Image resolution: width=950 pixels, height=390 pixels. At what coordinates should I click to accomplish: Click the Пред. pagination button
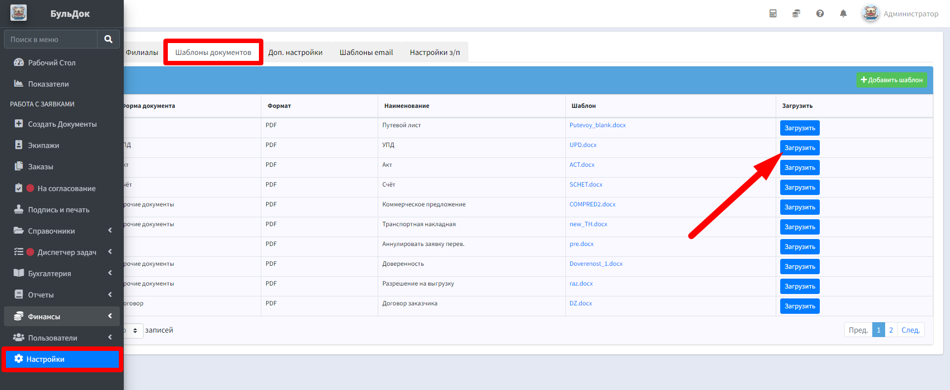point(858,330)
